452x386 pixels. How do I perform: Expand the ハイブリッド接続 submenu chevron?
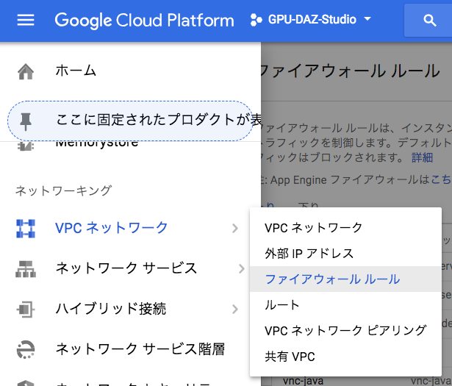coord(235,309)
